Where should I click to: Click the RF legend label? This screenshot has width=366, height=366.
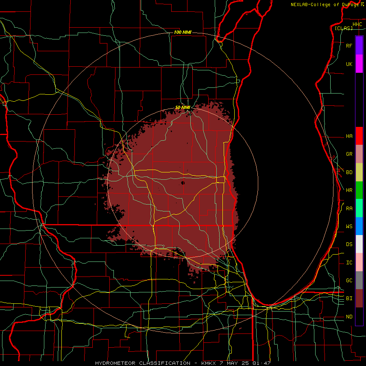(349, 46)
